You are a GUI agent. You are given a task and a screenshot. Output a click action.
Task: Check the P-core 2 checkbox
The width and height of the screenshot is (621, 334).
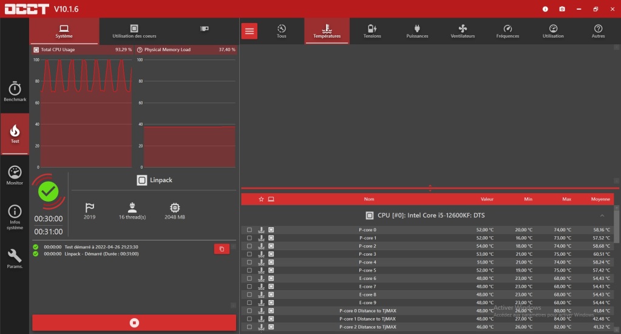(249, 246)
